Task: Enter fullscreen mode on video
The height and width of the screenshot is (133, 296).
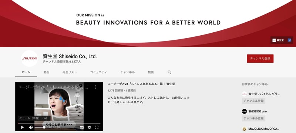Action: coord(97,127)
